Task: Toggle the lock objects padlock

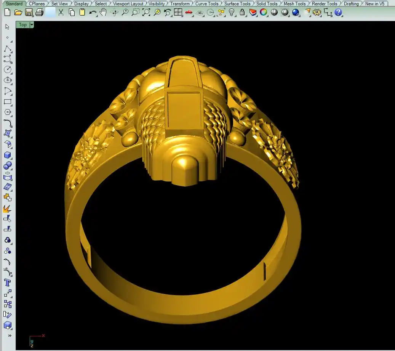Action: click(x=242, y=12)
